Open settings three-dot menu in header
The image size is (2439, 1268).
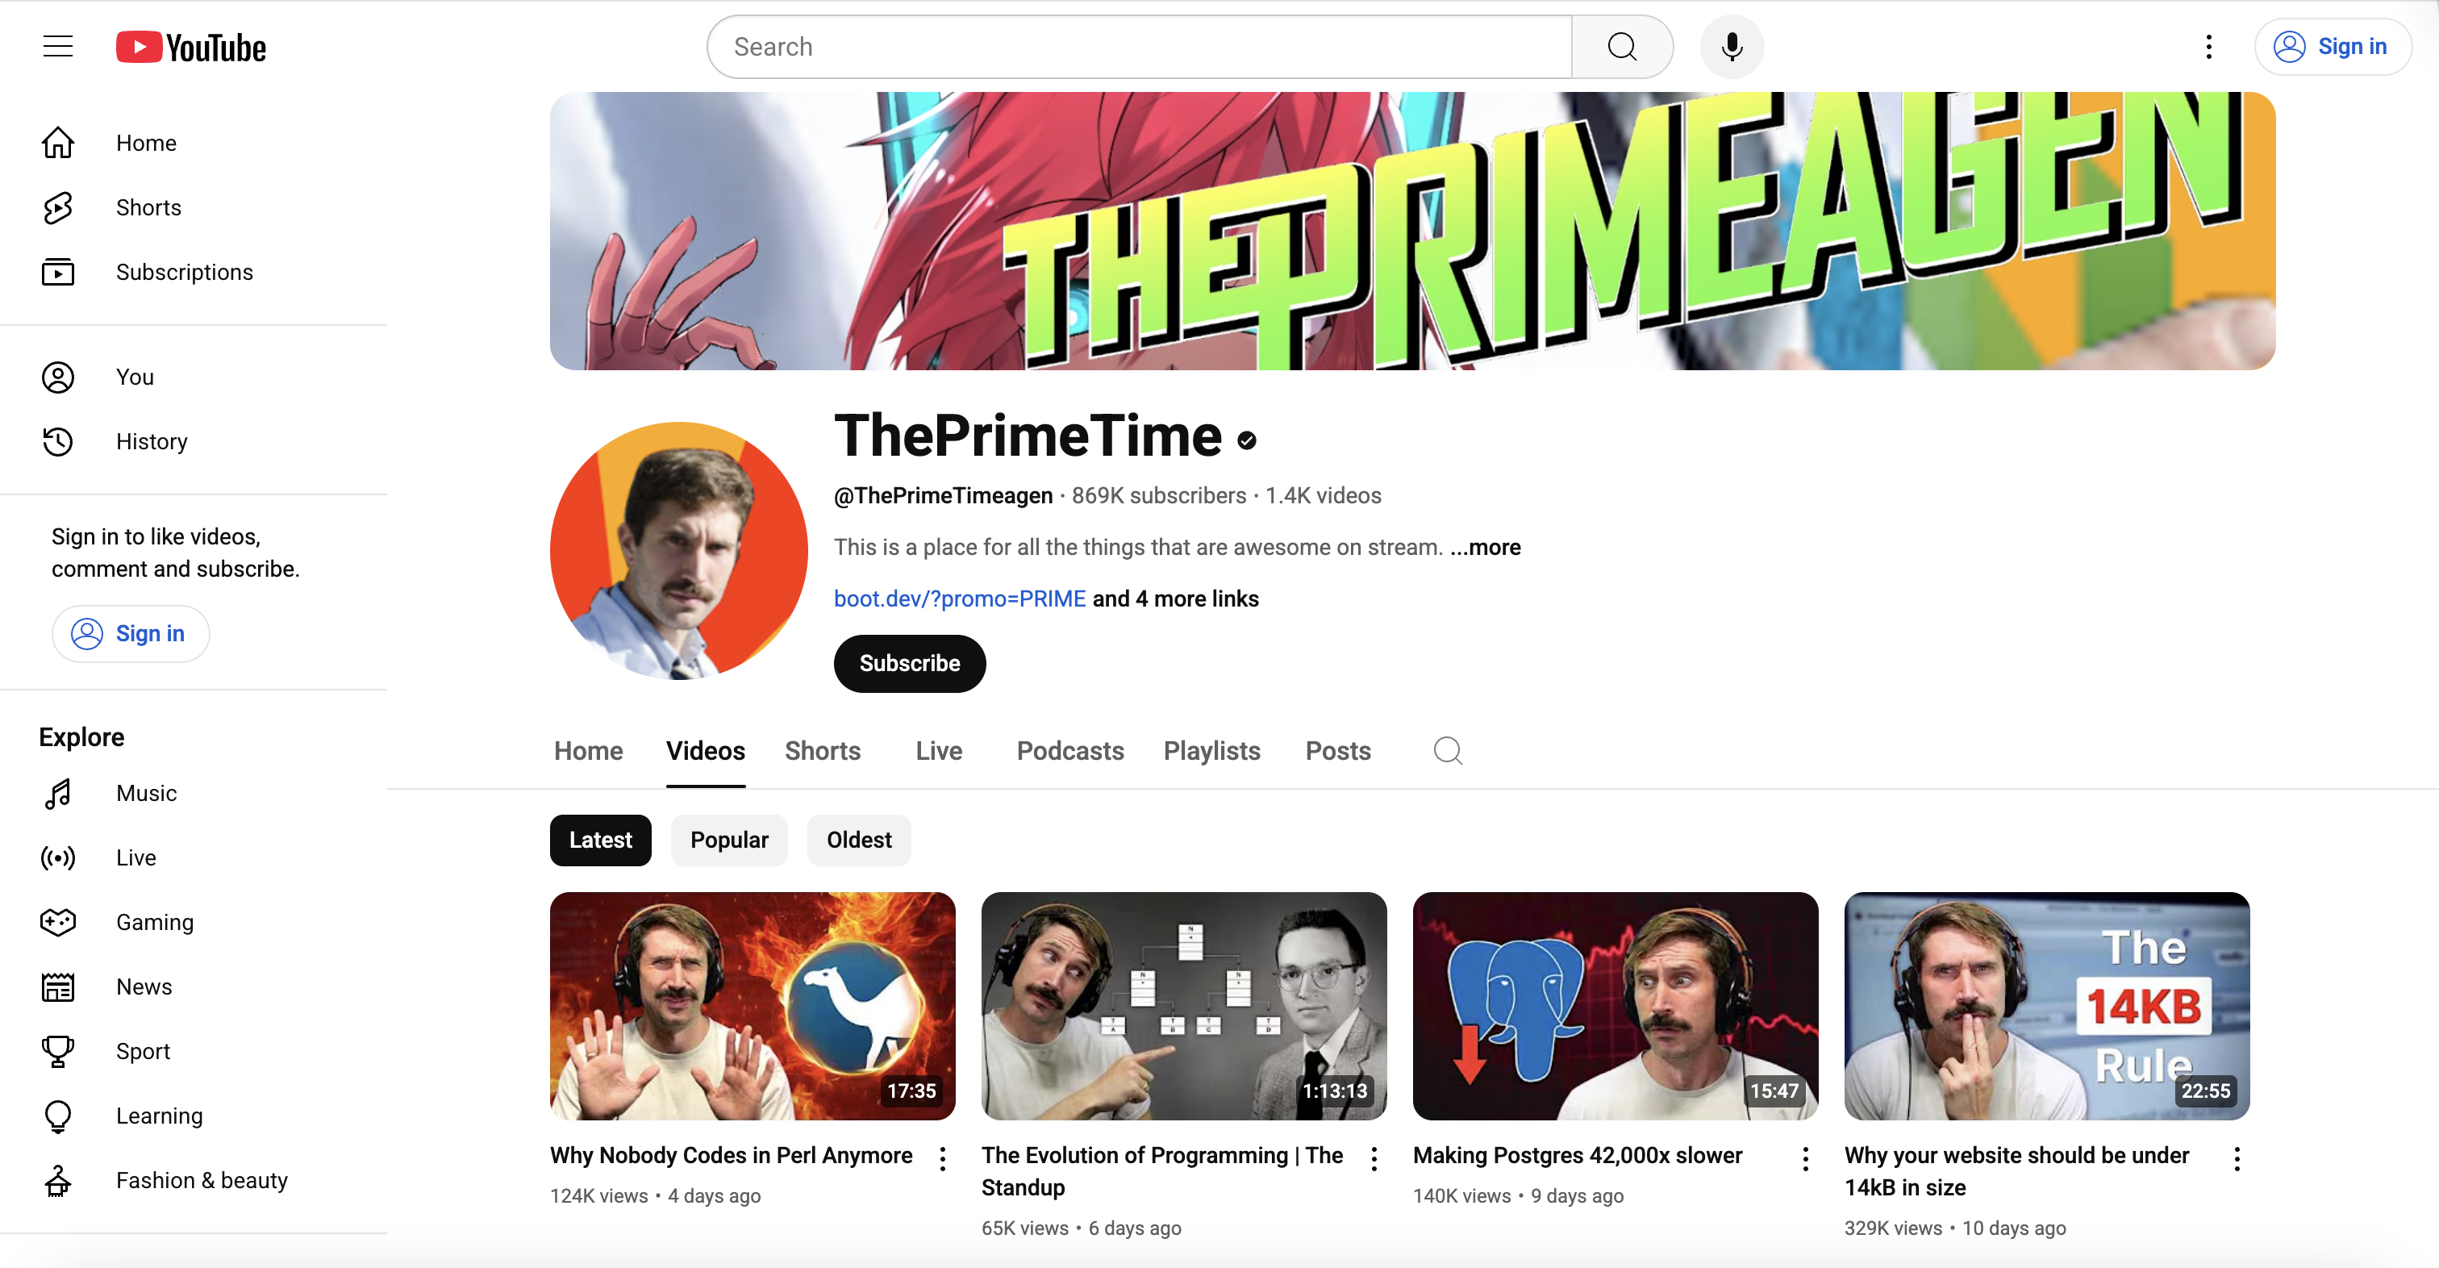(2208, 47)
